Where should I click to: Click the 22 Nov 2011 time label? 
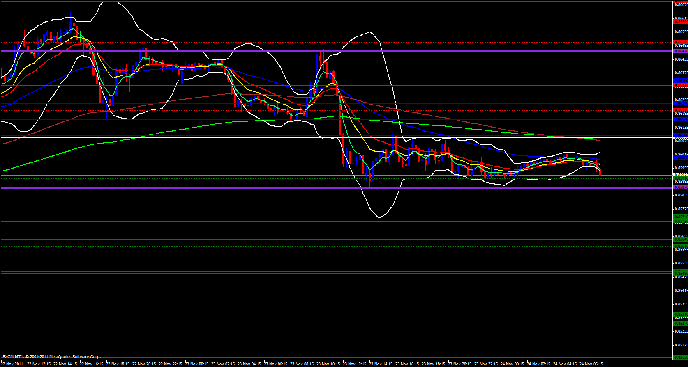click(x=12, y=364)
